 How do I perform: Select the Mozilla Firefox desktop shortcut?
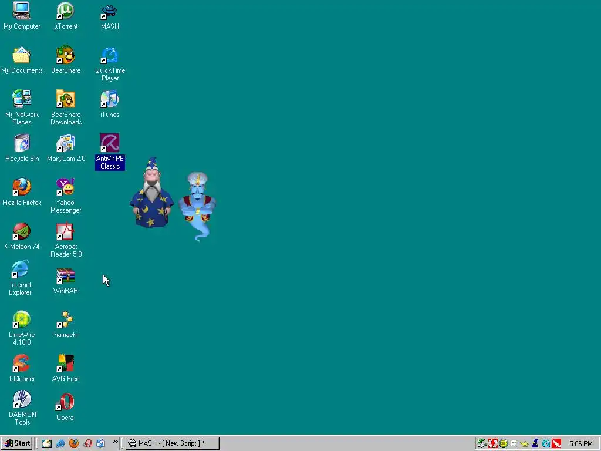[22, 192]
